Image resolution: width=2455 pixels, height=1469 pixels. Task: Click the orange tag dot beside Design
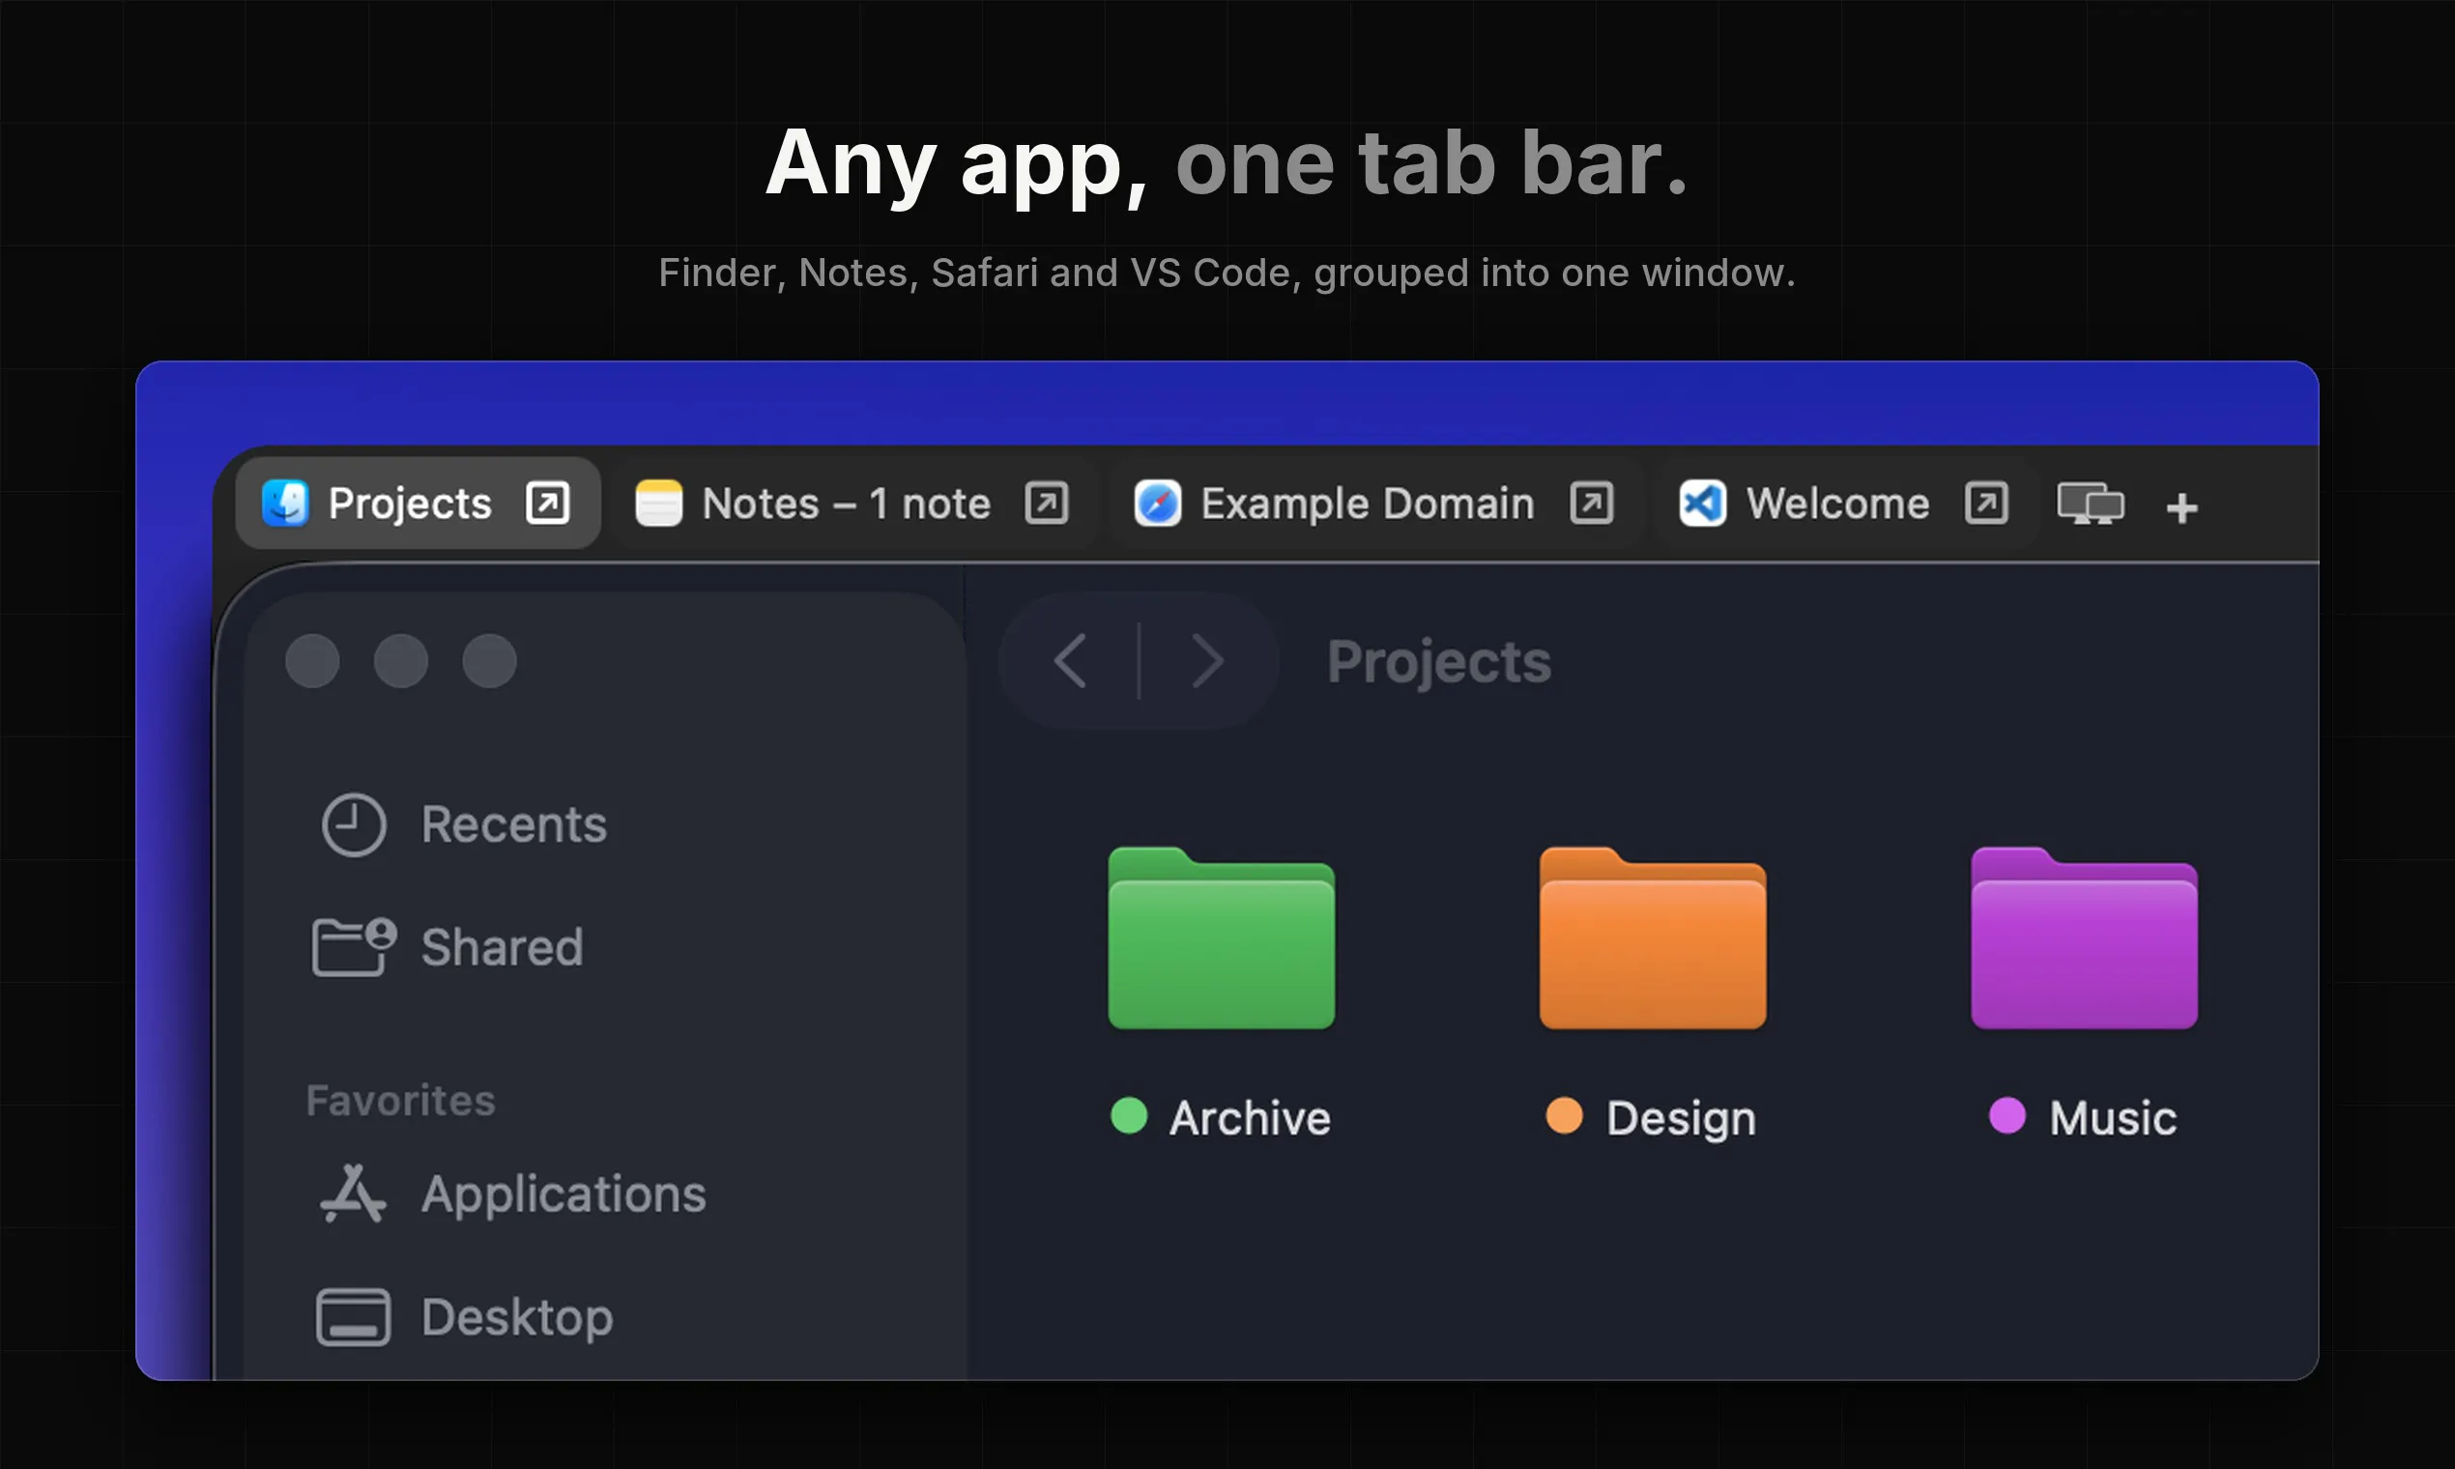(1565, 1115)
